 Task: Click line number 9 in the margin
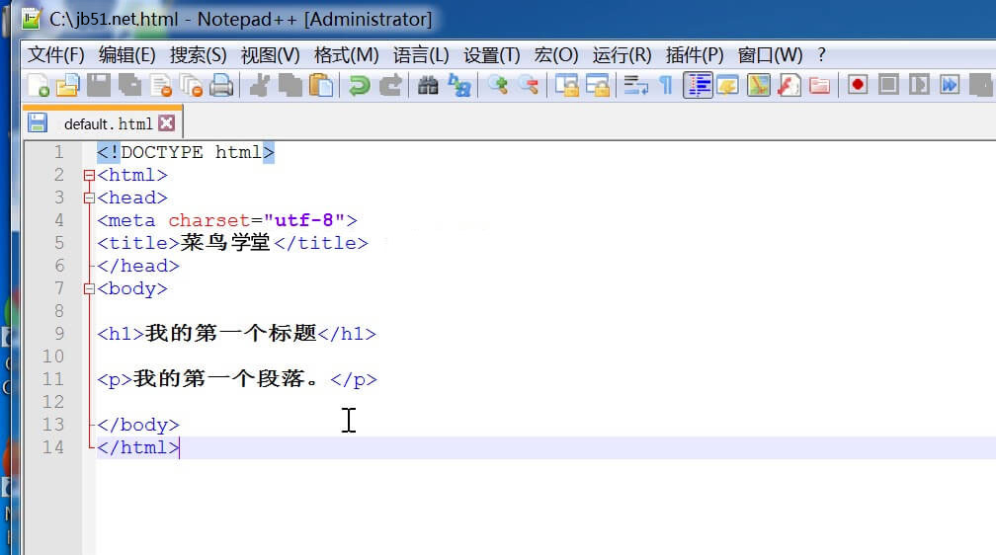point(59,334)
